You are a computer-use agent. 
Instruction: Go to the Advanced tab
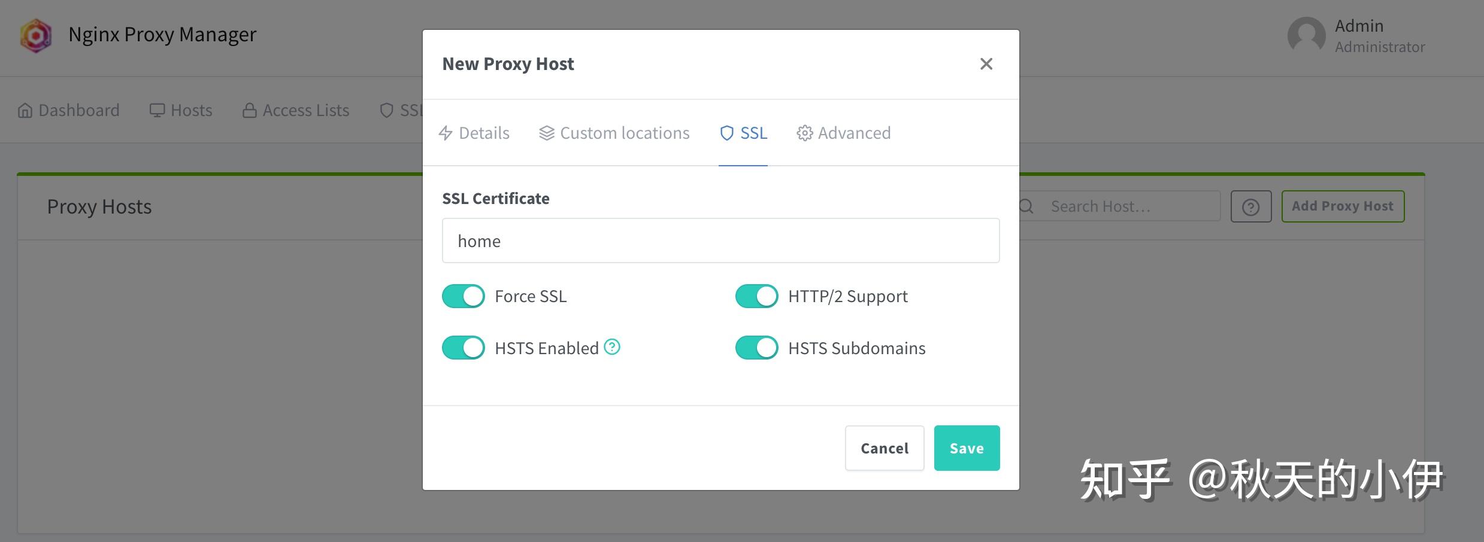pyautogui.click(x=843, y=133)
